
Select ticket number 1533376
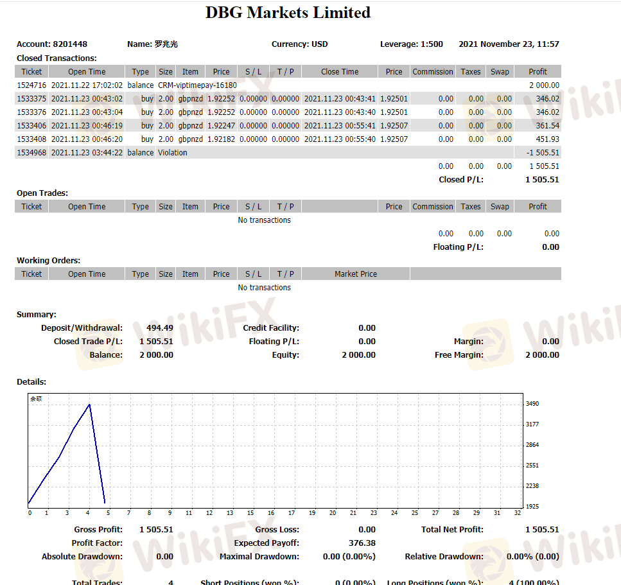pos(31,112)
